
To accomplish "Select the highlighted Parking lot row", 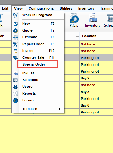I will click(x=96, y=58).
